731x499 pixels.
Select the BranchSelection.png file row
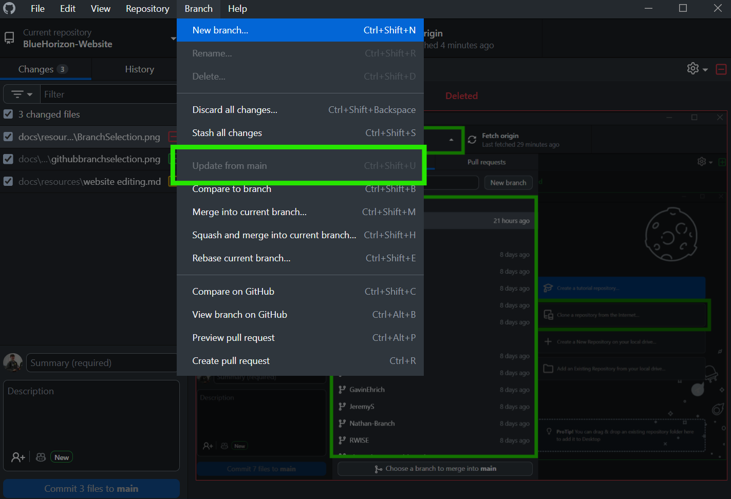89,137
